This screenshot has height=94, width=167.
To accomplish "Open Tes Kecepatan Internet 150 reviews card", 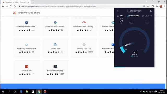I will [x=27, y=48].
